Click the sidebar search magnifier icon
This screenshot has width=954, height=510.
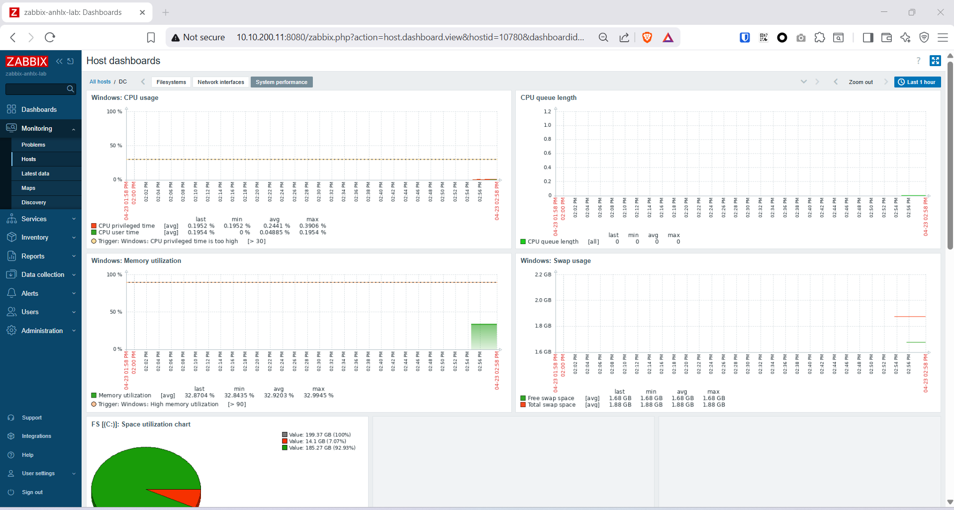pyautogui.click(x=71, y=89)
